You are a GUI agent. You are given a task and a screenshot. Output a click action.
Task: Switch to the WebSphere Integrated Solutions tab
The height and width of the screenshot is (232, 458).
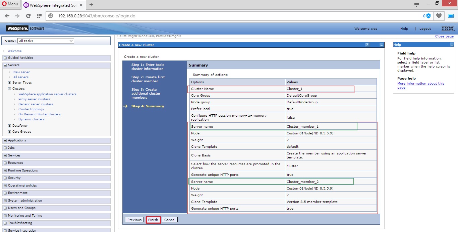[52, 5]
